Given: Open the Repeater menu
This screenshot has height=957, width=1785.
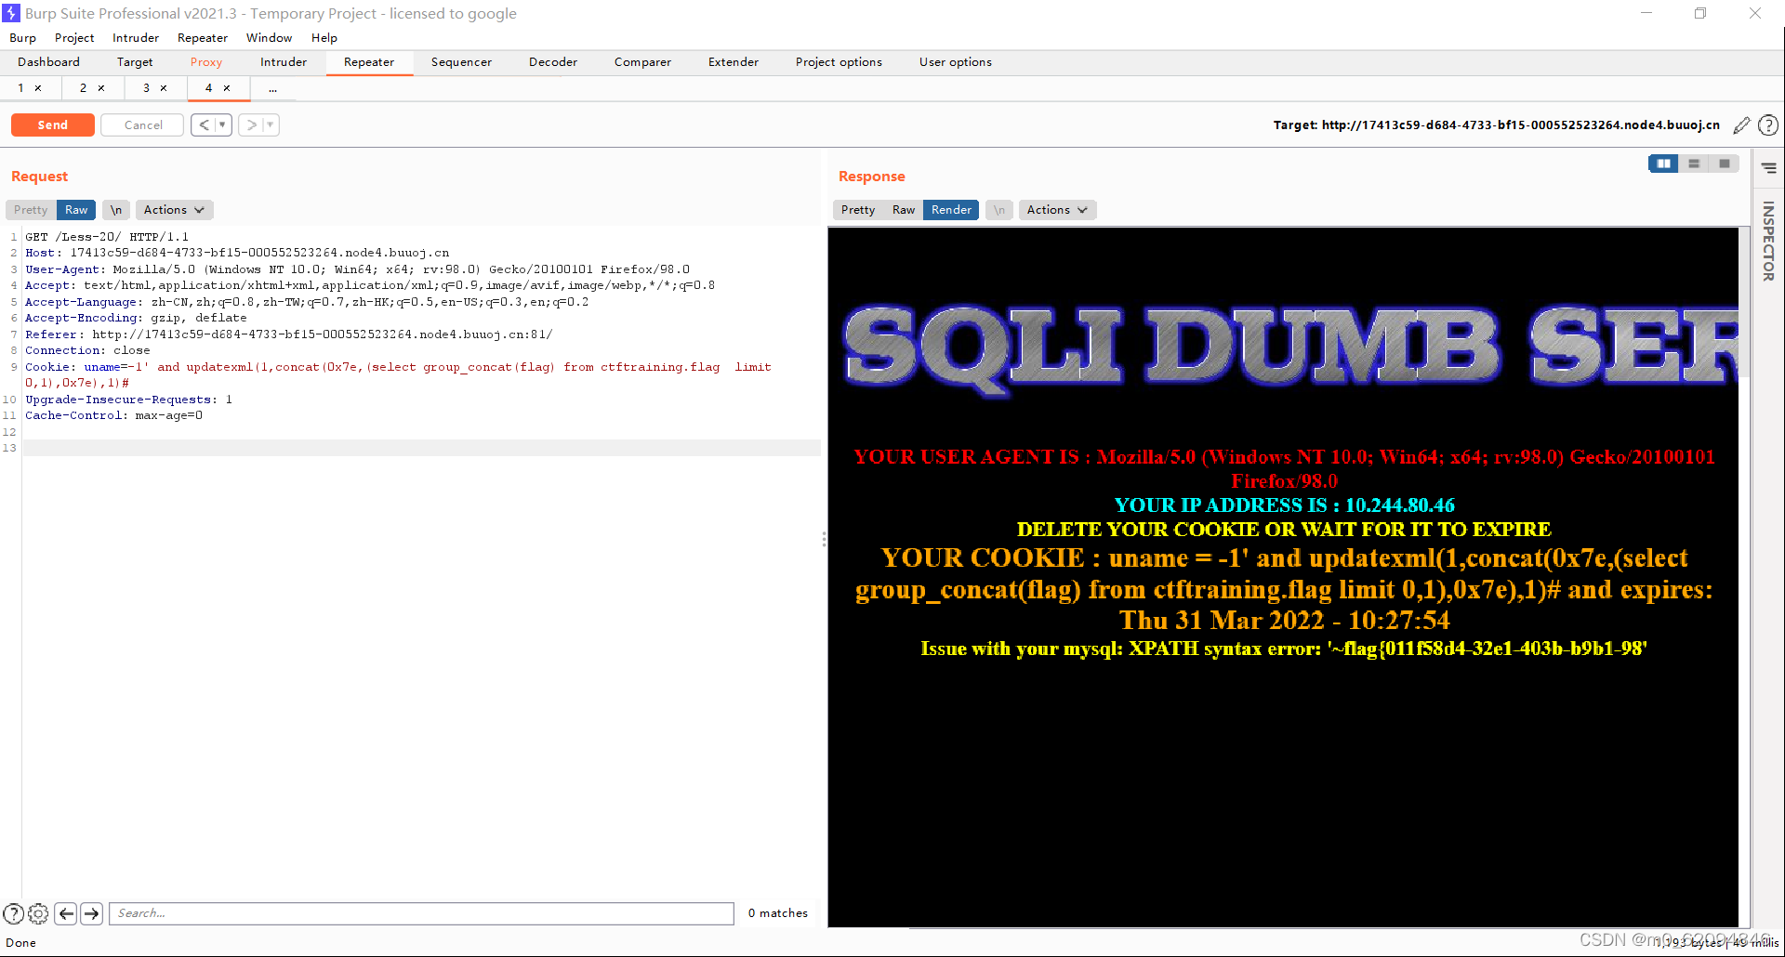Looking at the screenshot, I should [x=203, y=38].
